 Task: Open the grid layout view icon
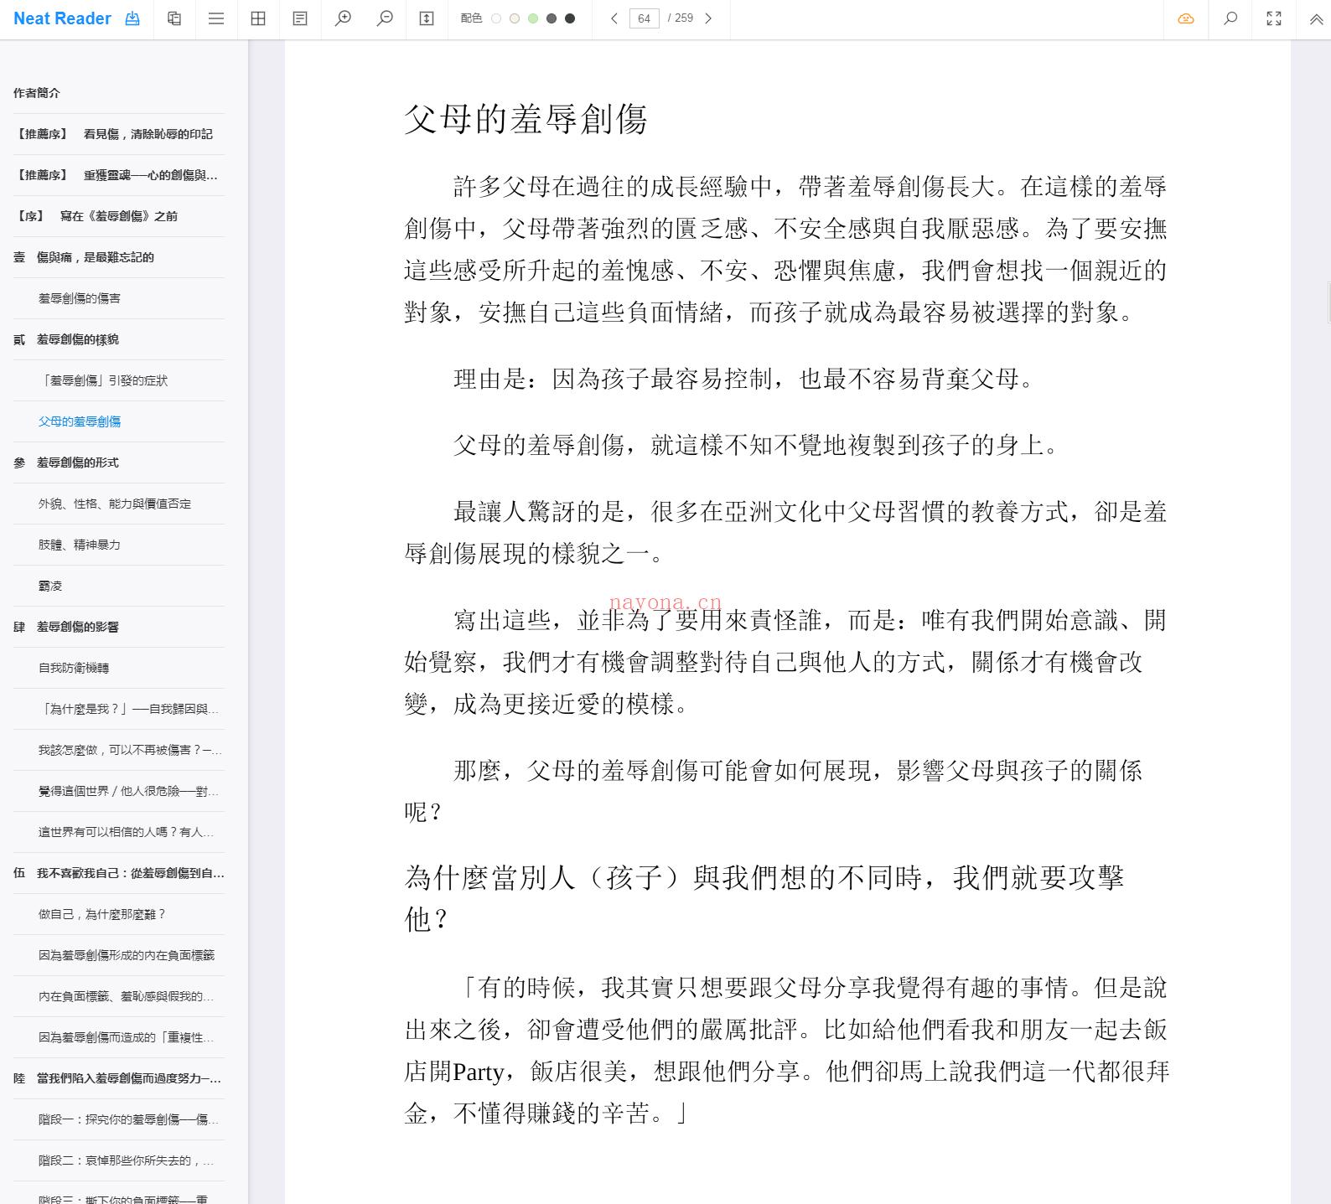click(x=258, y=18)
